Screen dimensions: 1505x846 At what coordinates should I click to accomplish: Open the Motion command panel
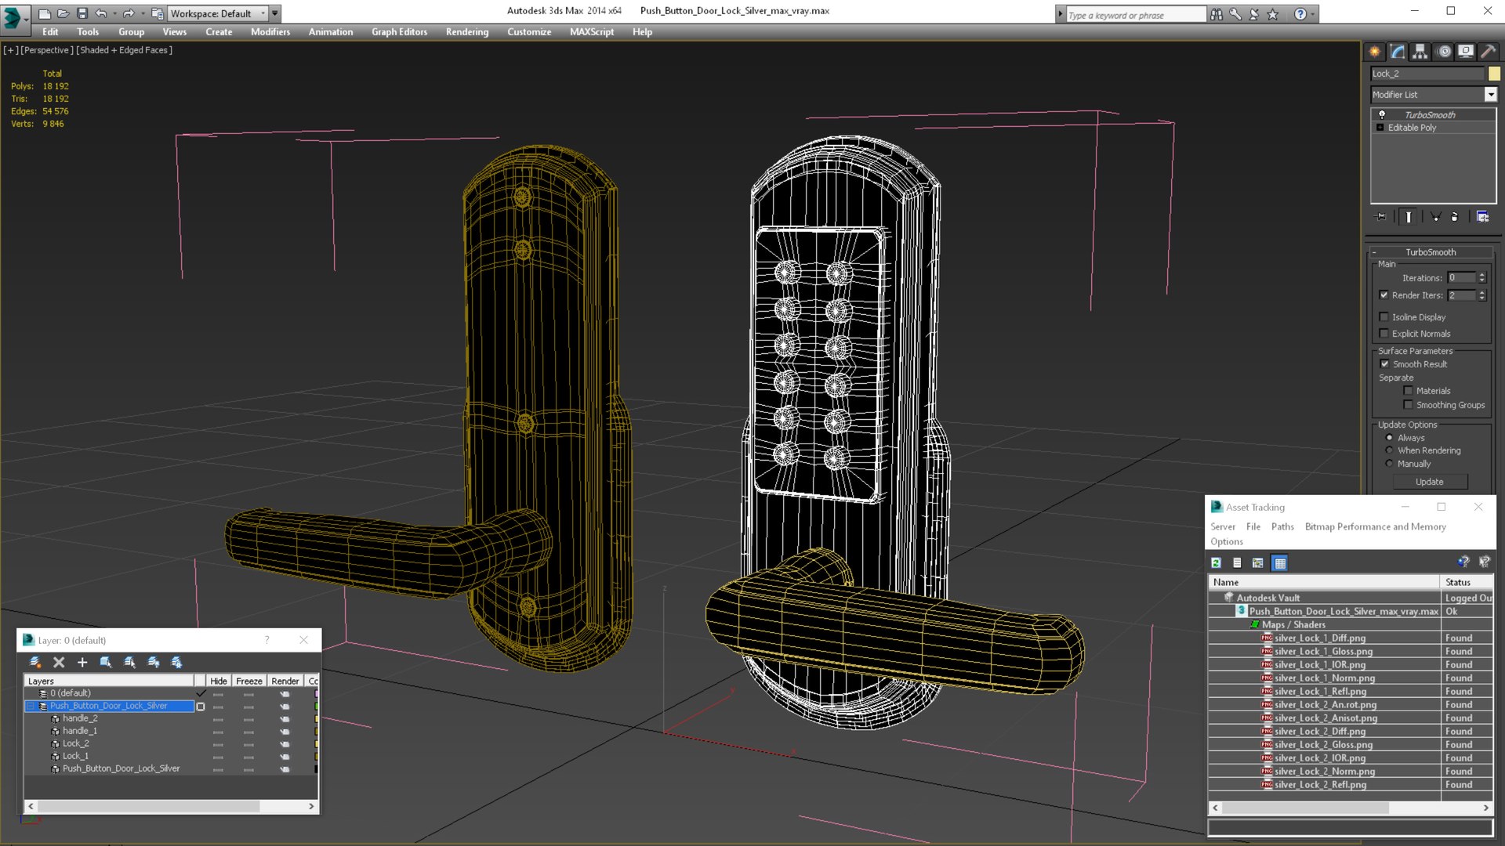[x=1444, y=52]
